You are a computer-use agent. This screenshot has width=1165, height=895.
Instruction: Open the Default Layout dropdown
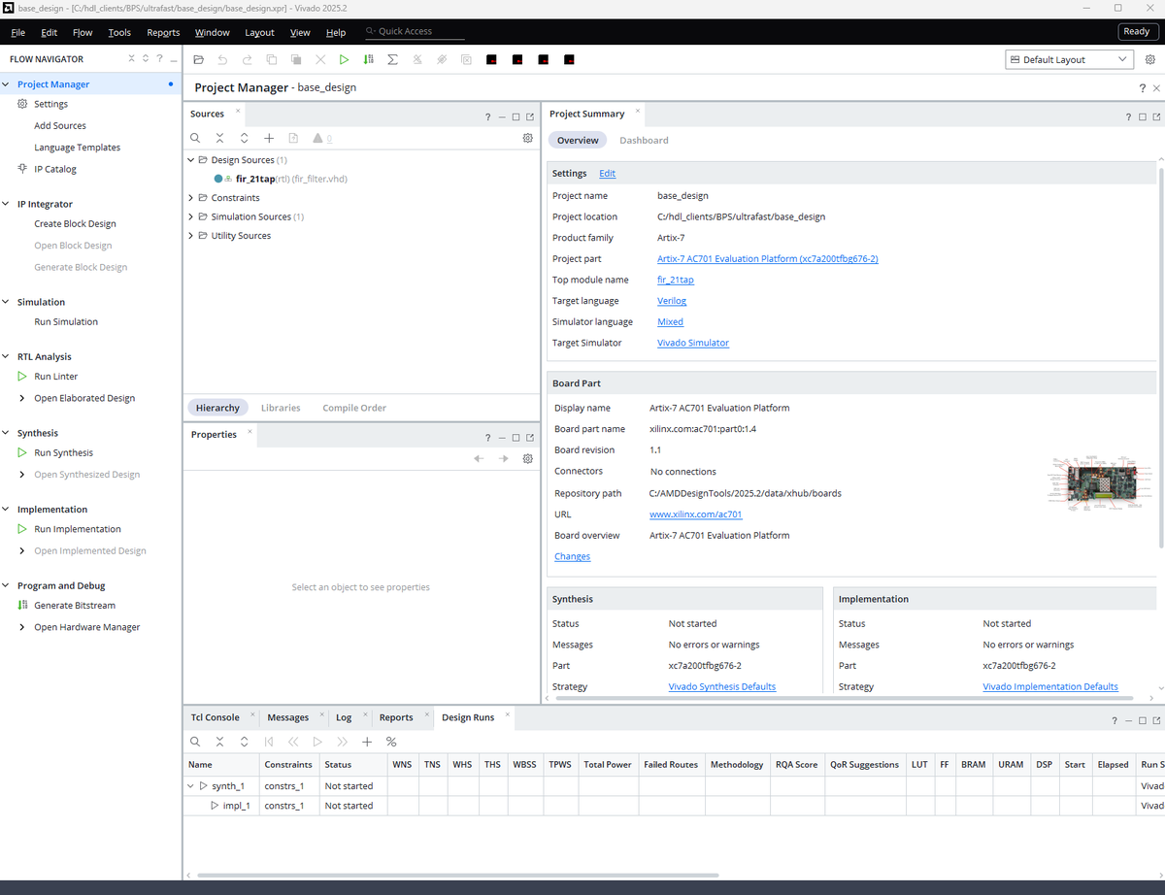coord(1069,59)
